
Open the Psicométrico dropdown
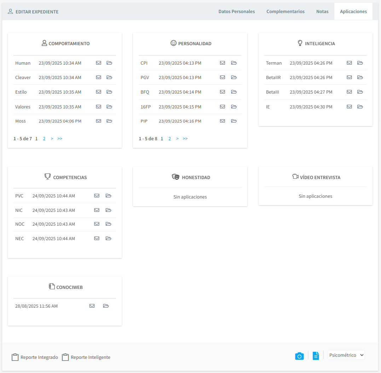(x=346, y=355)
